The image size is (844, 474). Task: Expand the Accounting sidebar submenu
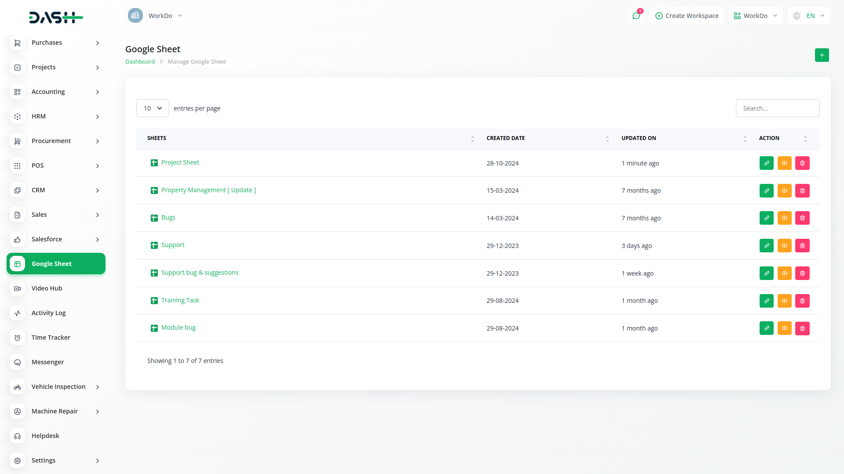pyautogui.click(x=56, y=92)
